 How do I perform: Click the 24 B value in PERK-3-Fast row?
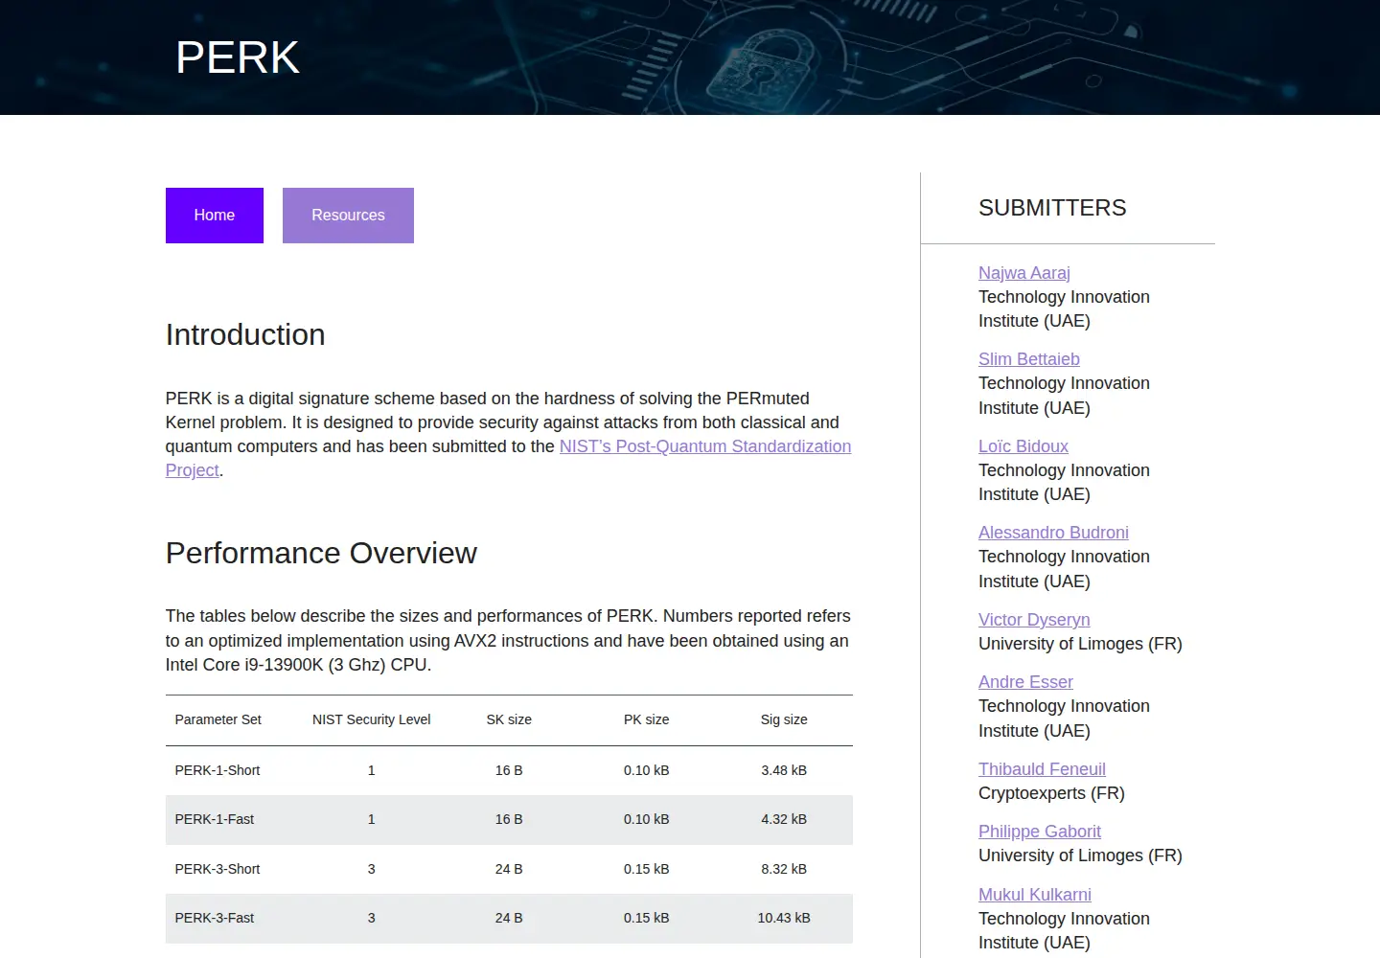point(509,918)
